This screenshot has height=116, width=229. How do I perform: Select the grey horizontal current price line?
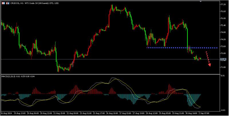(x=110, y=59)
